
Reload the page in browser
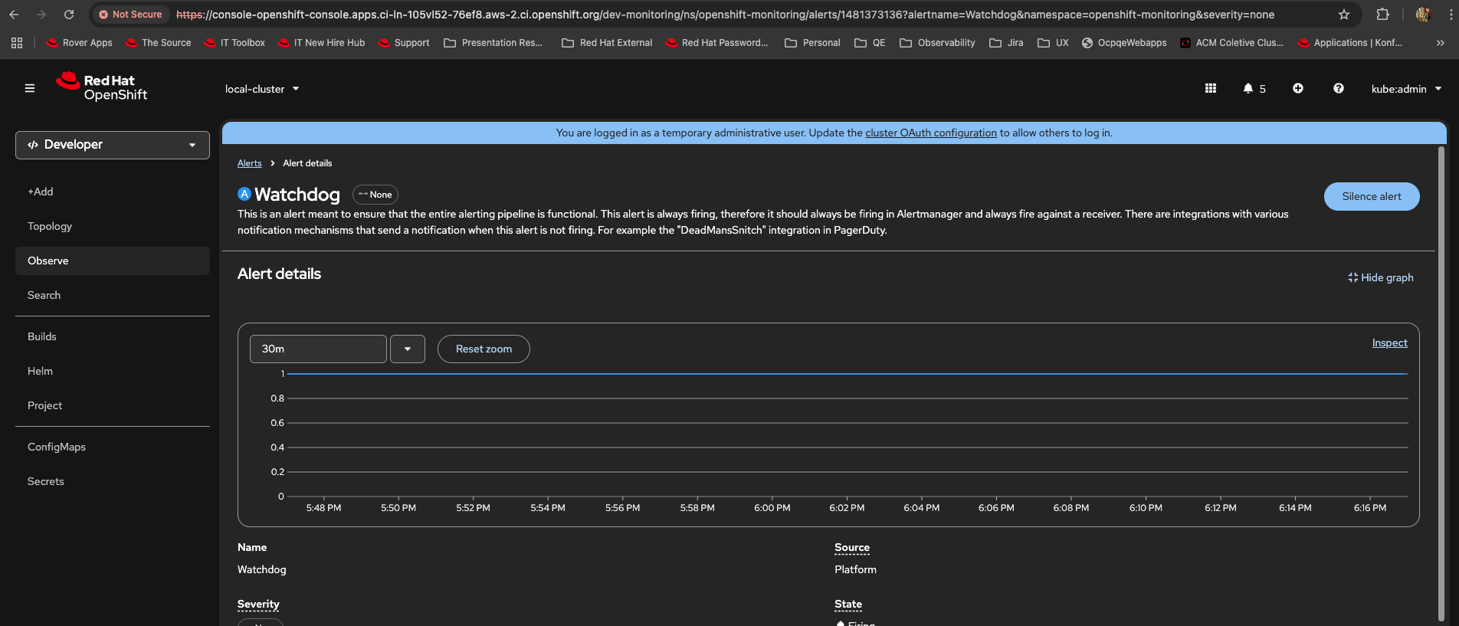click(x=69, y=15)
